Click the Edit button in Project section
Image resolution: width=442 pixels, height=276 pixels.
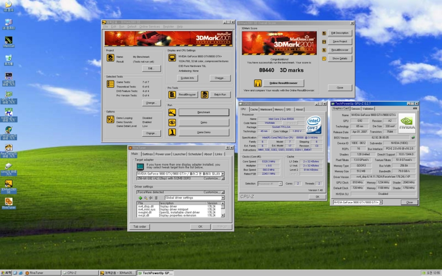pos(151,69)
